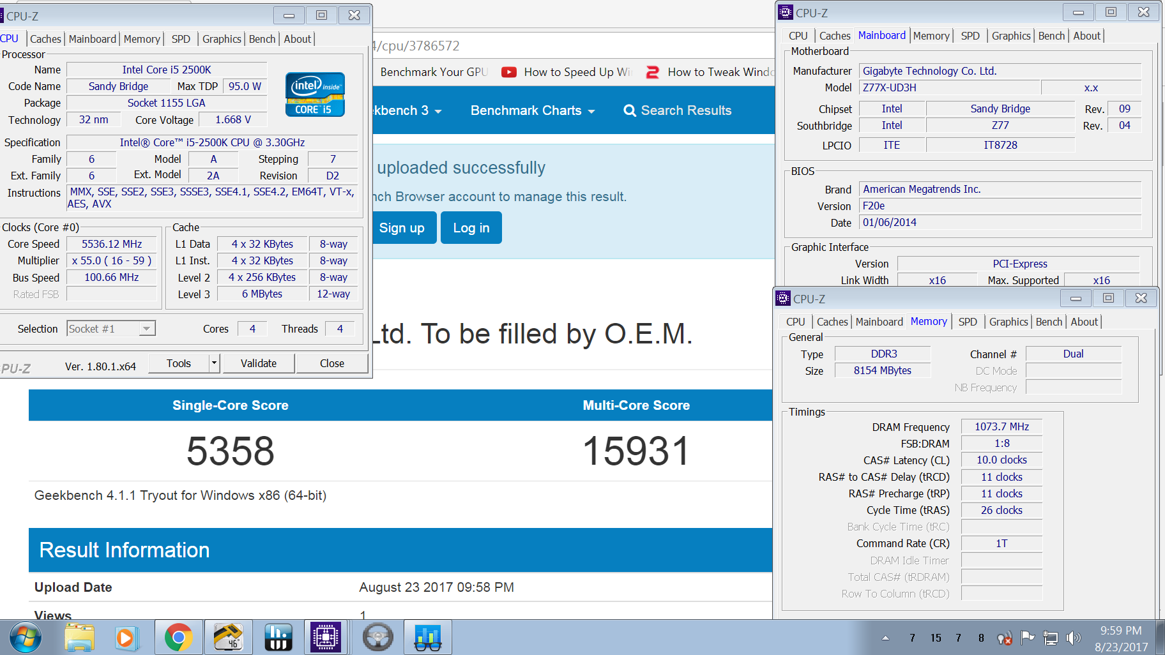Open Bench tab in the Memory CPU-Z window
This screenshot has height=655, width=1165.
1049,322
